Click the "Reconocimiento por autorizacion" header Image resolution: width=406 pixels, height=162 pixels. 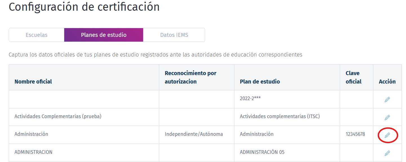click(x=190, y=77)
